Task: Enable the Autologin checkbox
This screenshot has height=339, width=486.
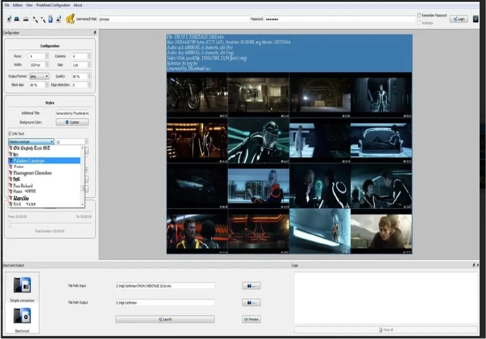Action: pyautogui.click(x=419, y=23)
